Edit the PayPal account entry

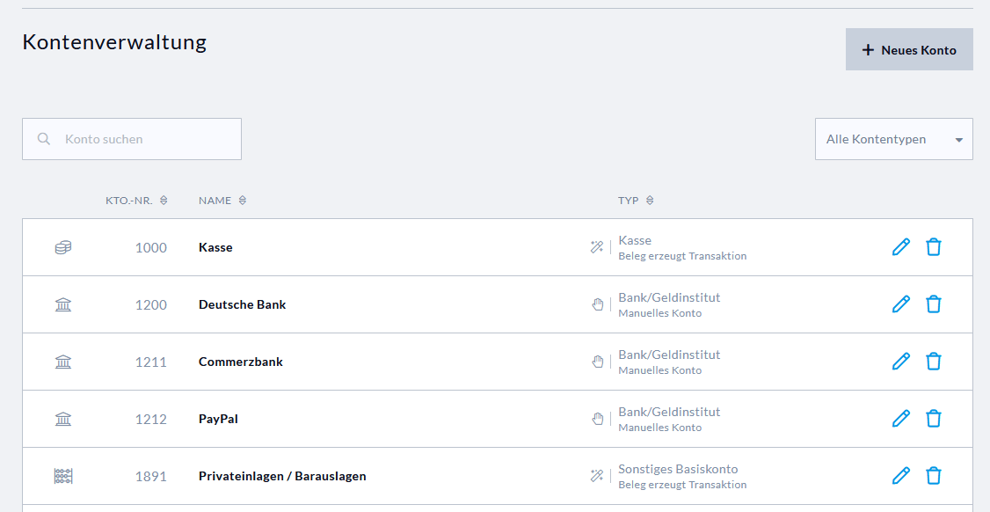coord(901,419)
